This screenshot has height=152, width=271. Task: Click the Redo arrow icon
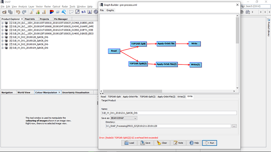(x=24, y=12)
